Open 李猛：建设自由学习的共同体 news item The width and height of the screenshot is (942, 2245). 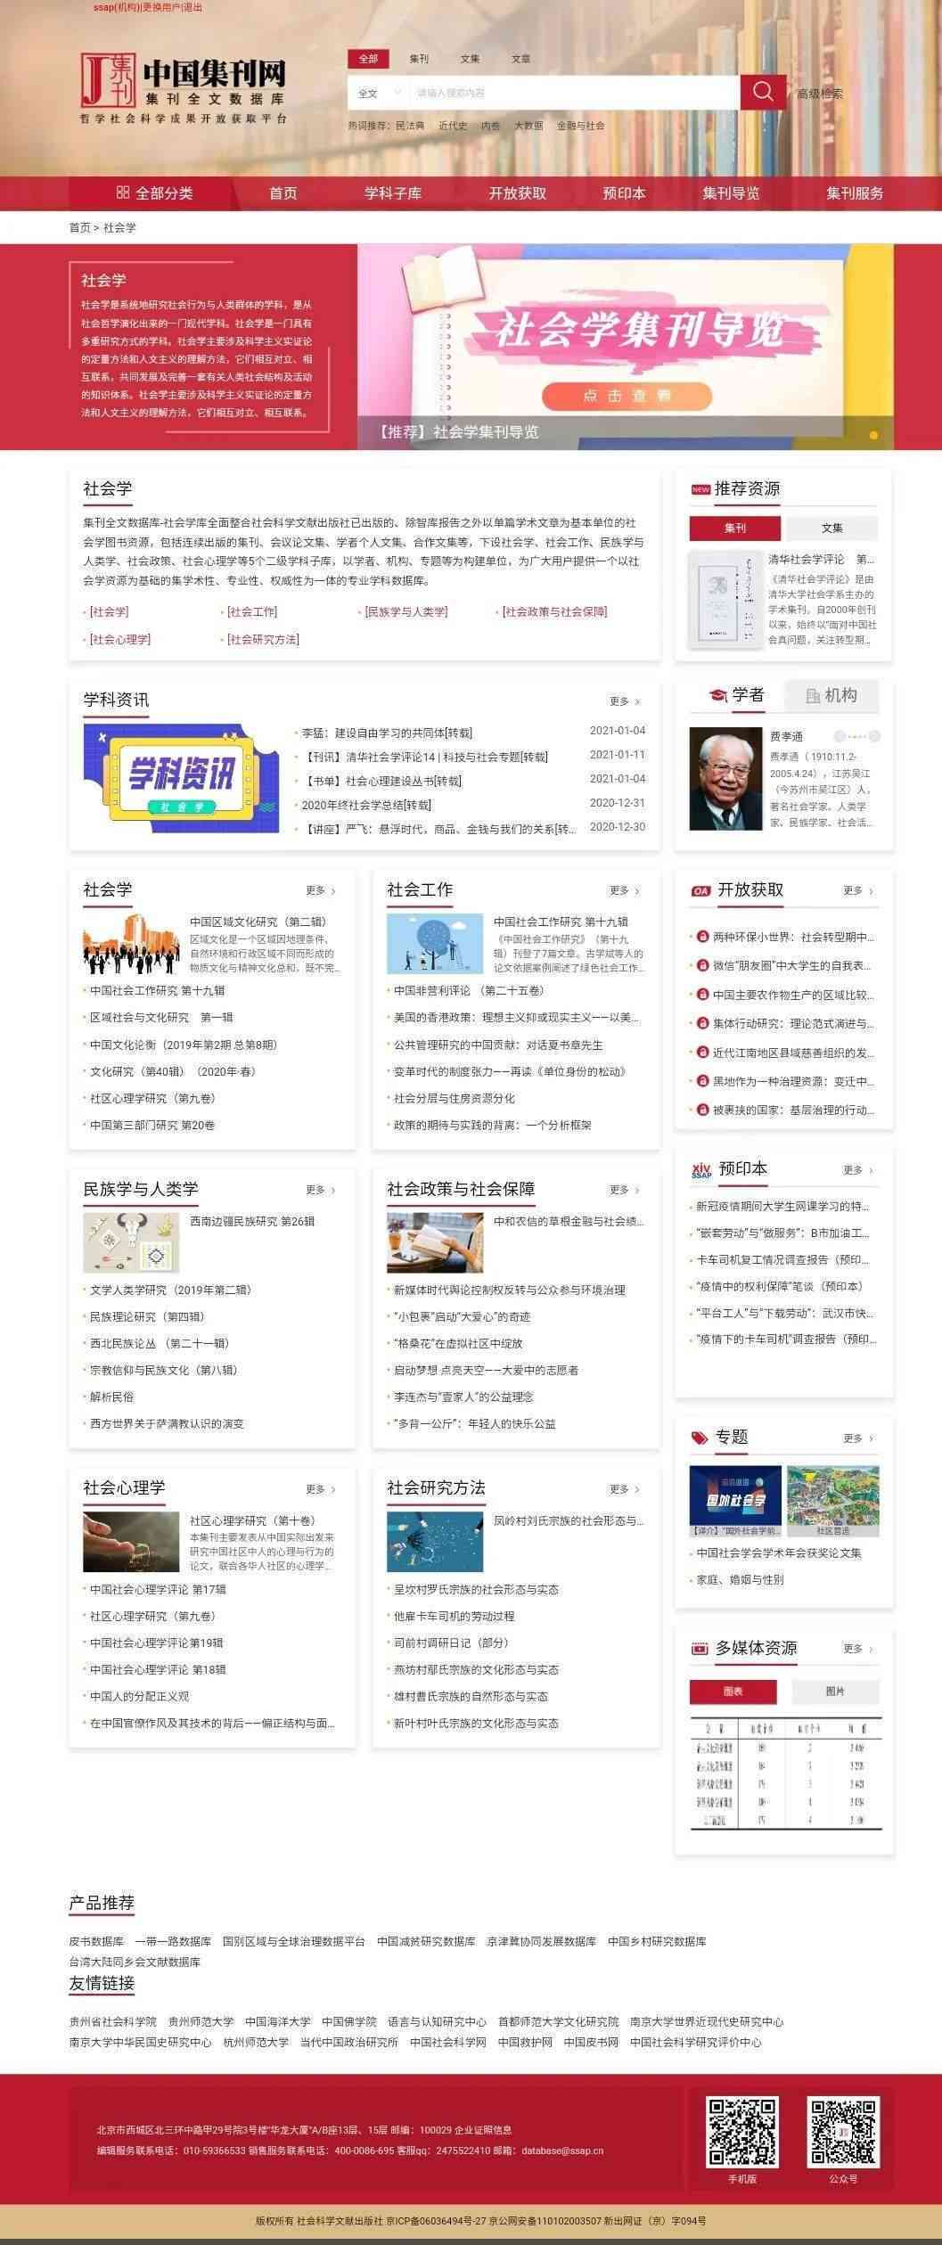tap(387, 733)
